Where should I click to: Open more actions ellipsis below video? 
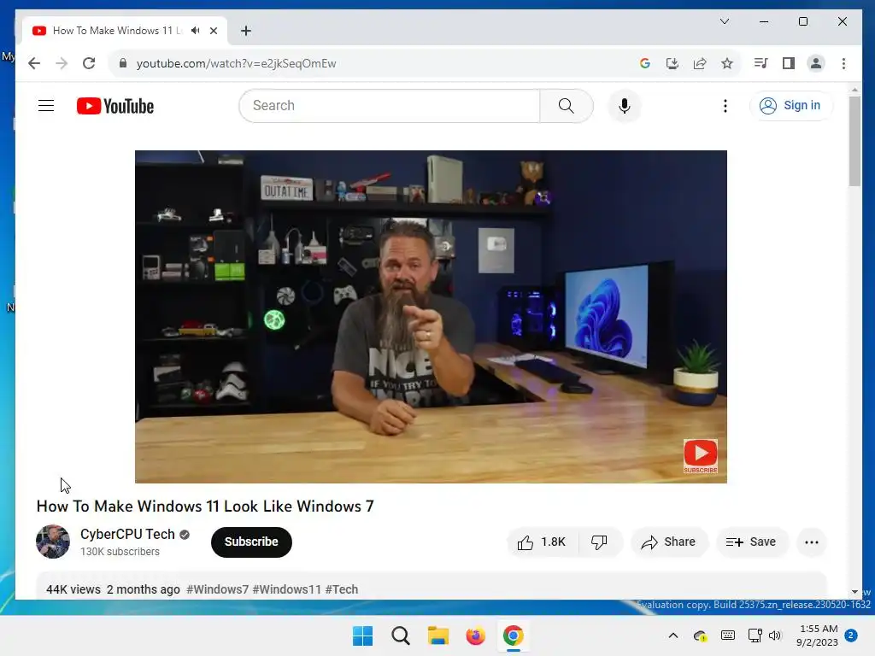[812, 542]
